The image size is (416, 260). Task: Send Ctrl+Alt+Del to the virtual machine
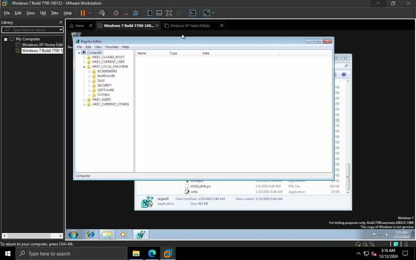click(x=102, y=13)
